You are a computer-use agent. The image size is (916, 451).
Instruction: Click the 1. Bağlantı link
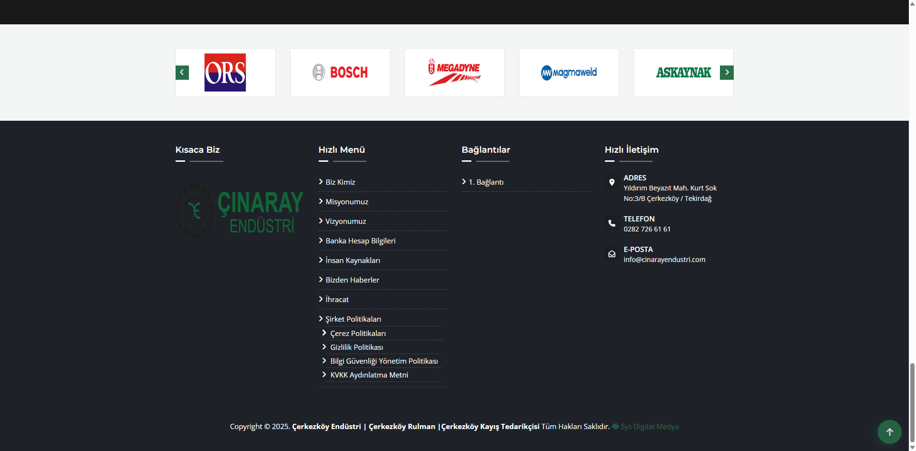tap(486, 182)
